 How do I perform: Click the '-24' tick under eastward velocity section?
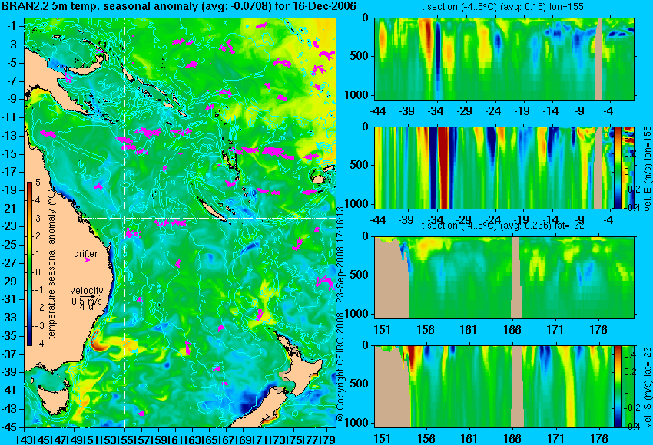point(493,220)
